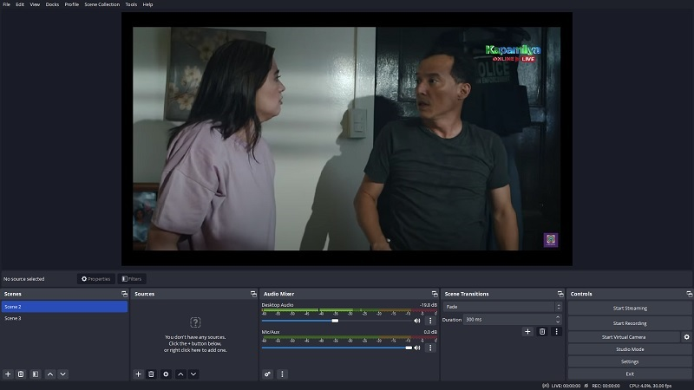694x390 pixels.
Task: Open the Tools menu
Action: [131, 4]
